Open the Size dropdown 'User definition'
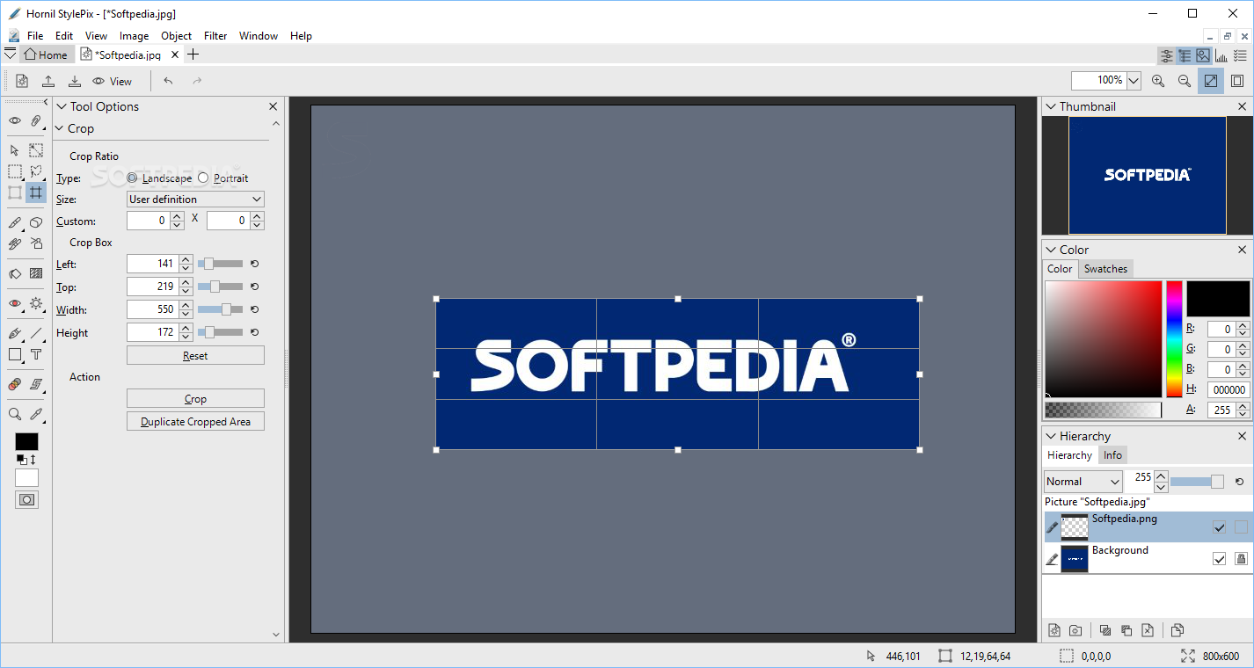The height and width of the screenshot is (668, 1254). tap(195, 200)
